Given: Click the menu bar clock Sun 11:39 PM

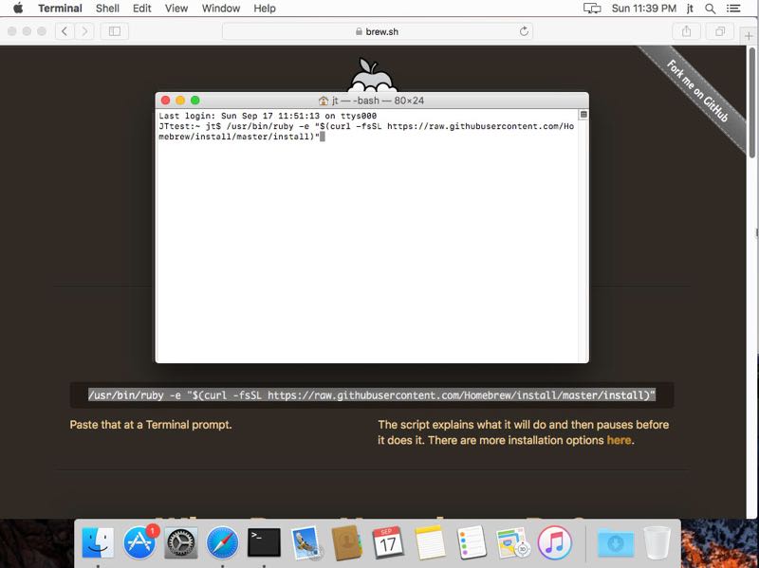Looking at the screenshot, I should [644, 9].
